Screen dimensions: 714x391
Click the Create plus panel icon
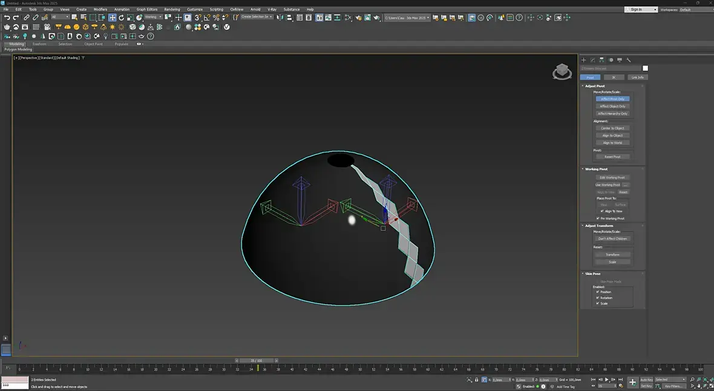pos(584,60)
